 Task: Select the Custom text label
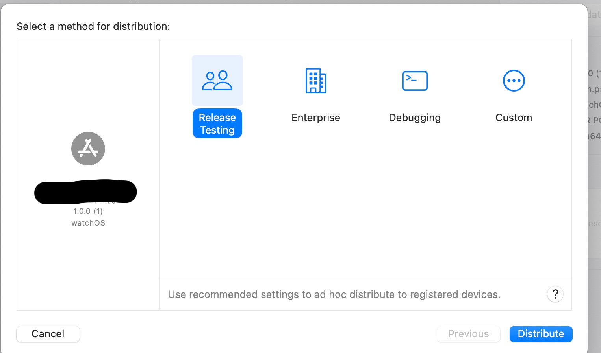tap(514, 118)
